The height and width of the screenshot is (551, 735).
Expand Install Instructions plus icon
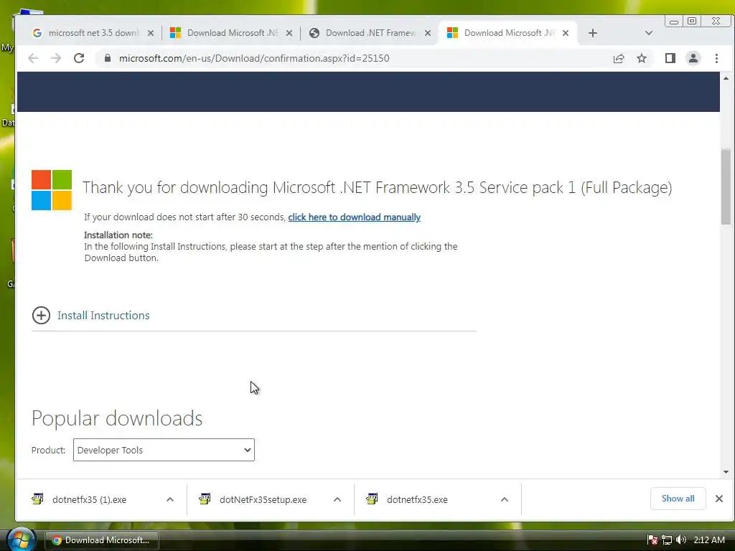click(x=41, y=316)
